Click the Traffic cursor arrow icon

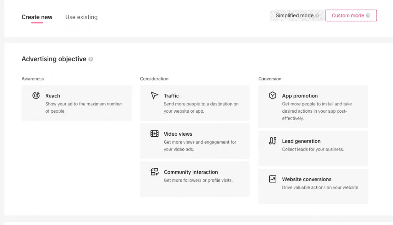click(154, 95)
